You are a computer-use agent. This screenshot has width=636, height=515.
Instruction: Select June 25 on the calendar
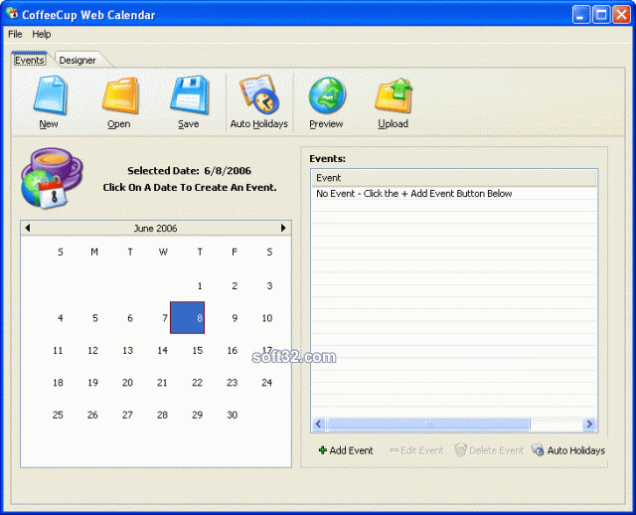pyautogui.click(x=58, y=415)
